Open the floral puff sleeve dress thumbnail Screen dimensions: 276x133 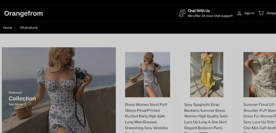(147, 75)
